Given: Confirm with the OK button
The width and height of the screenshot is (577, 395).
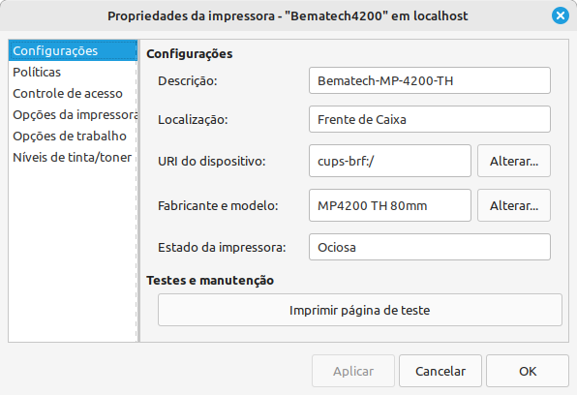Looking at the screenshot, I should 528,371.
